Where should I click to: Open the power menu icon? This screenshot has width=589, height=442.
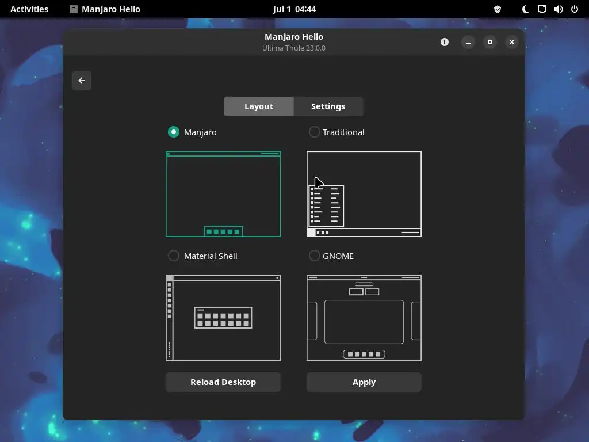[x=575, y=9]
